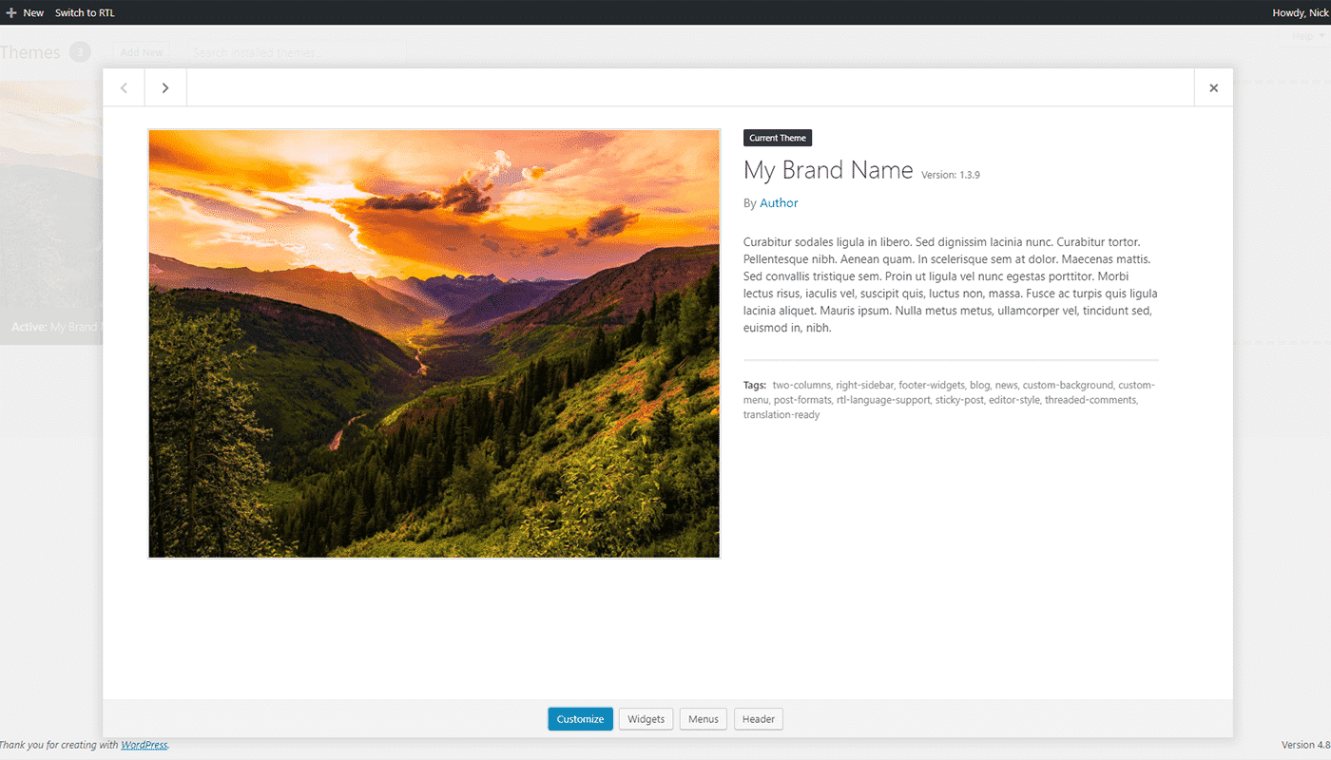Click the Version 4.8 footer text
1331x760 pixels.
[x=1305, y=745]
